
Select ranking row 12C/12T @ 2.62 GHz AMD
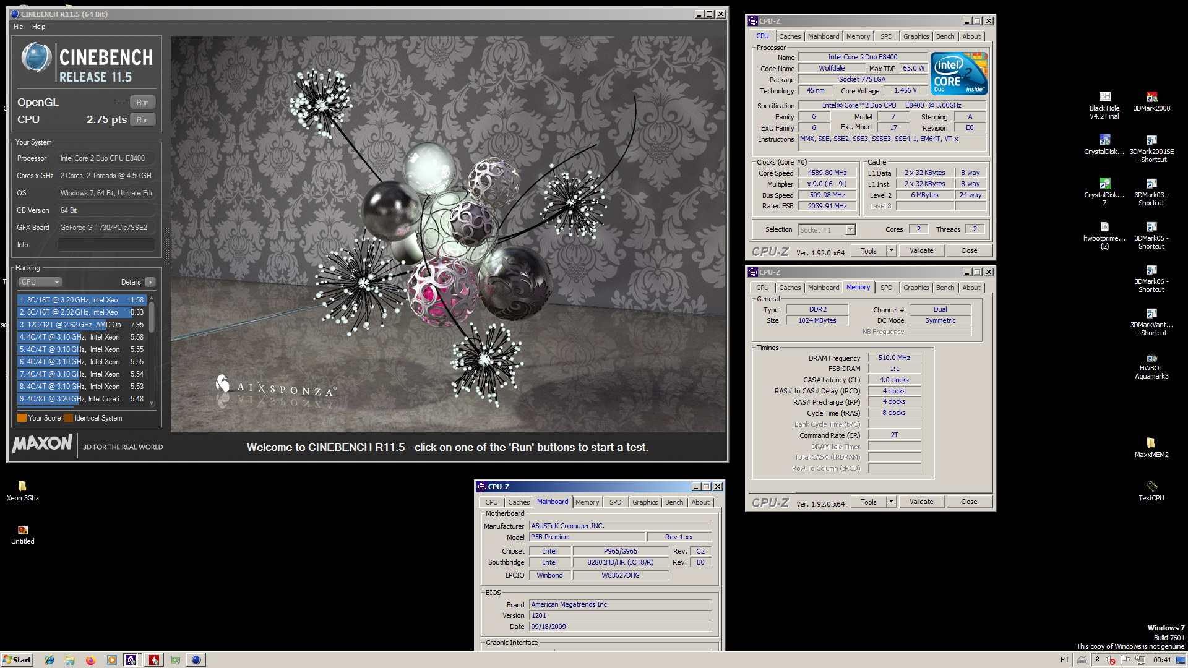(x=82, y=325)
